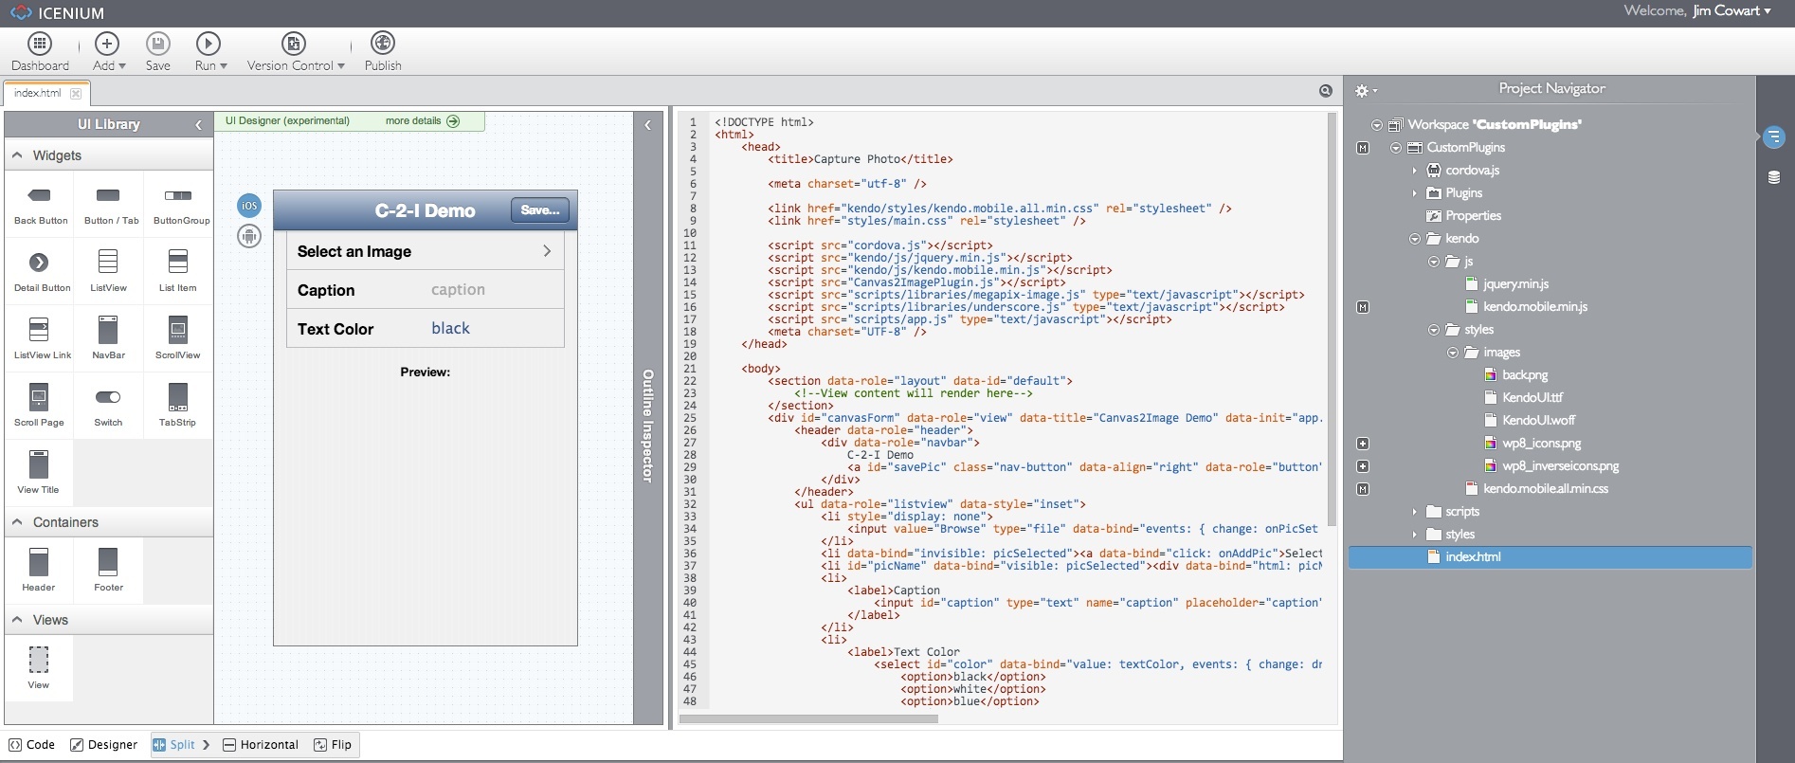Click the Save... button in the demo navbar
Image resolution: width=1795 pixels, height=763 pixels.
(x=540, y=210)
